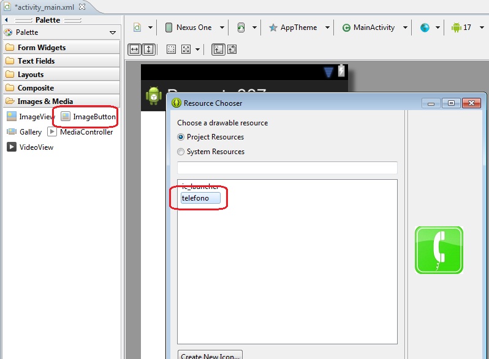The height and width of the screenshot is (359, 489).
Task: Open the configuration dropdown arrow beside file icon
Action: click(x=150, y=28)
